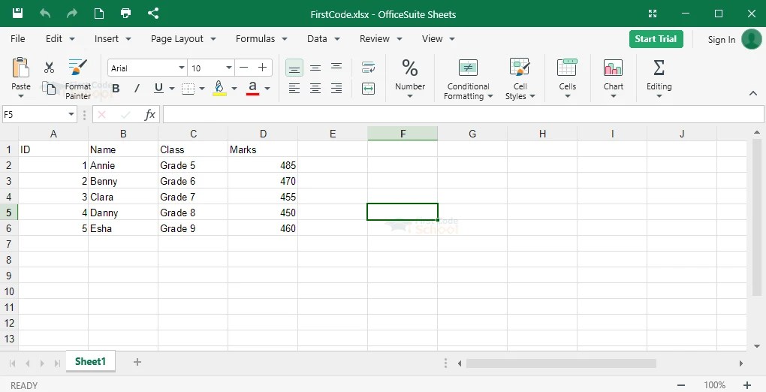Screen dimensions: 766x392
Task: Toggle italic formatting
Action: pos(137,89)
